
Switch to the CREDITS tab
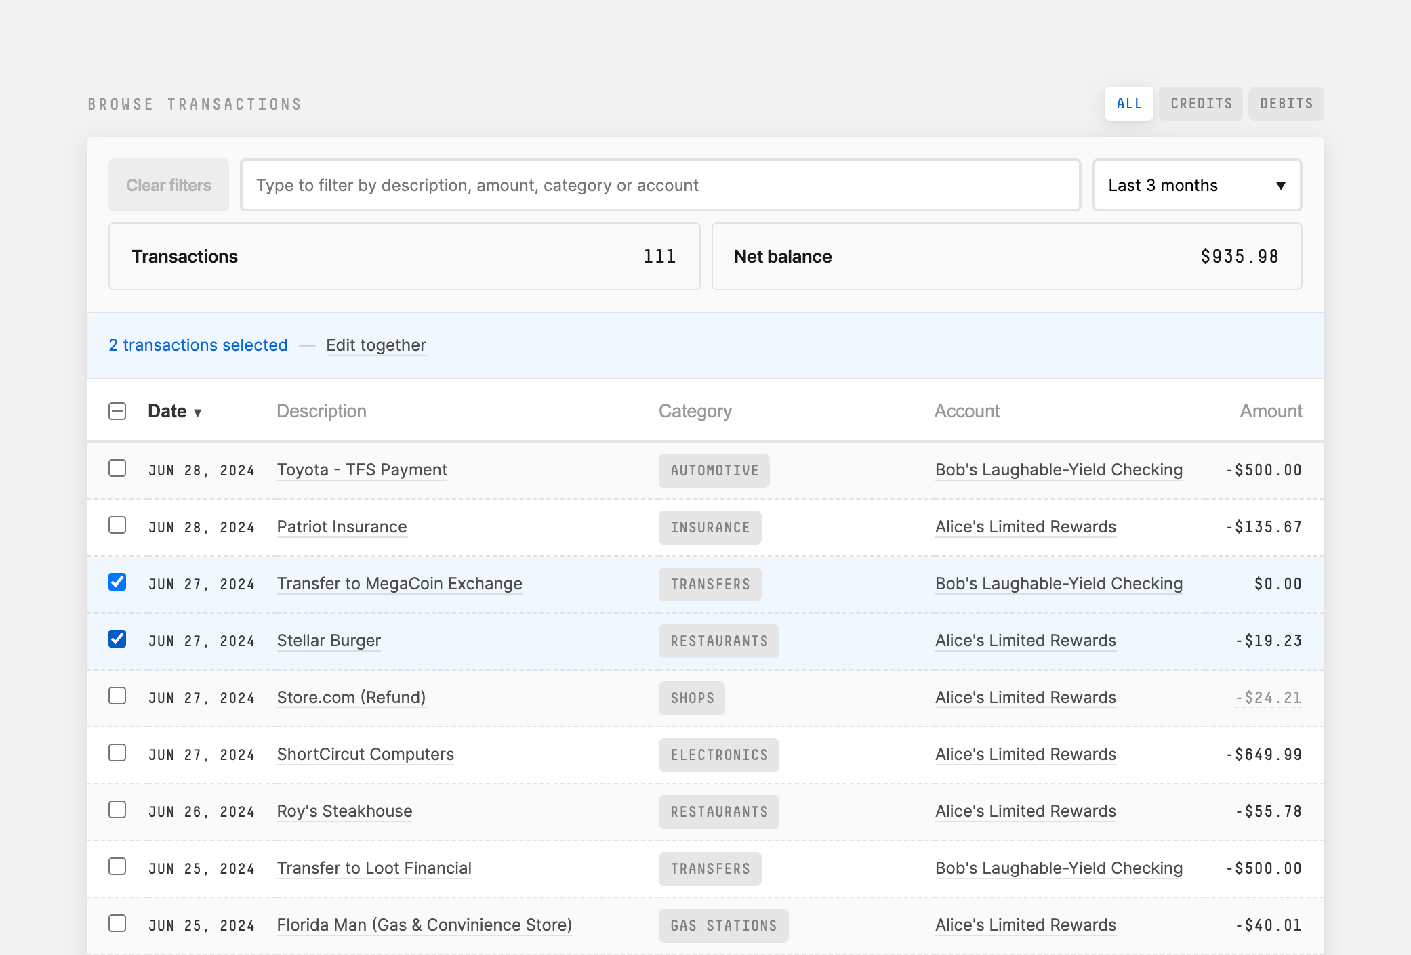(x=1201, y=104)
